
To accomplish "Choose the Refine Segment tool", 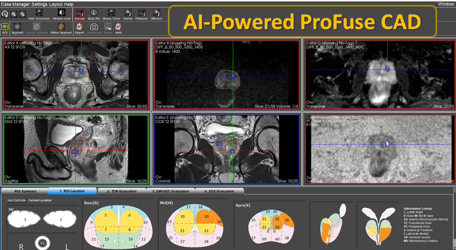I will (61, 28).
